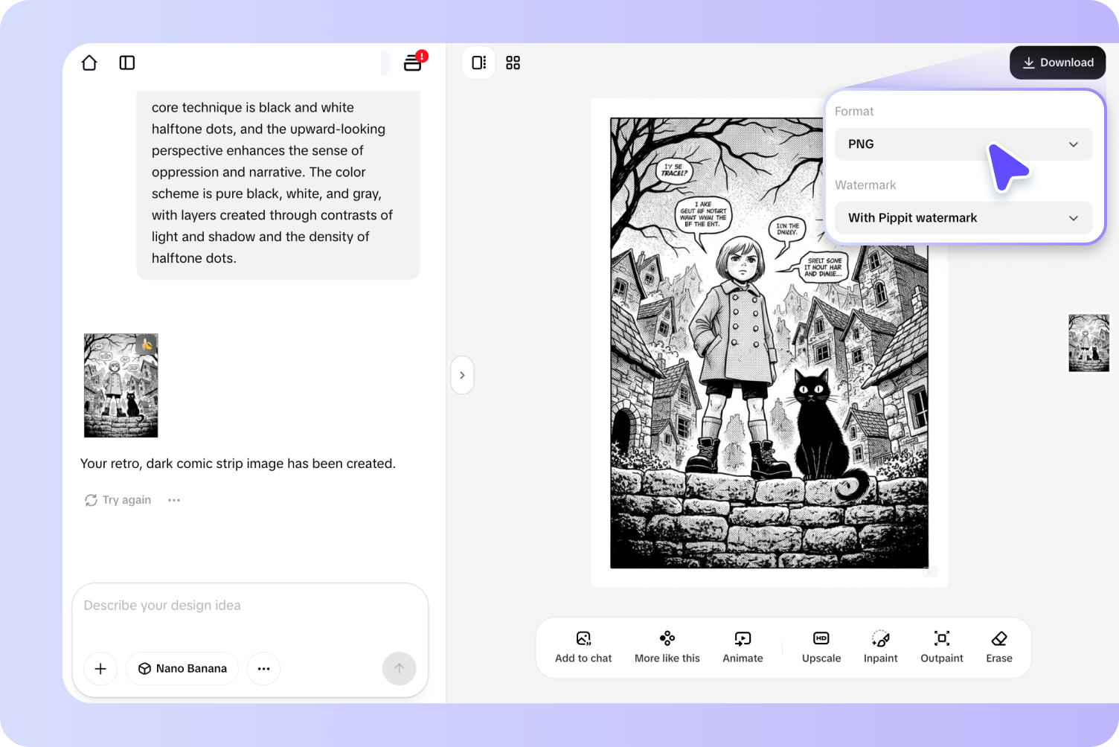Viewport: 1119px width, 747px height.
Task: Click the prompt text bubble
Action: point(278,185)
